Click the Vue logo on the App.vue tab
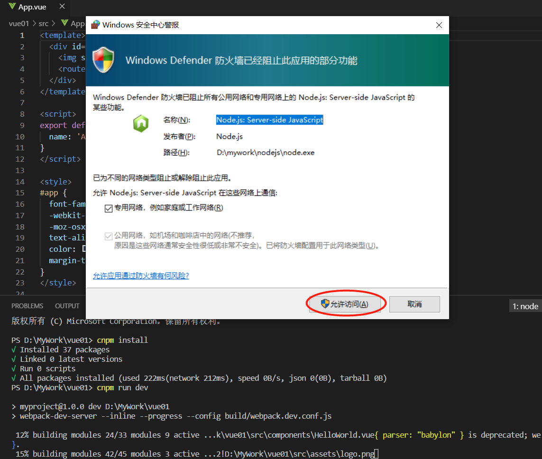Image resolution: width=542 pixels, height=459 pixels. point(12,7)
